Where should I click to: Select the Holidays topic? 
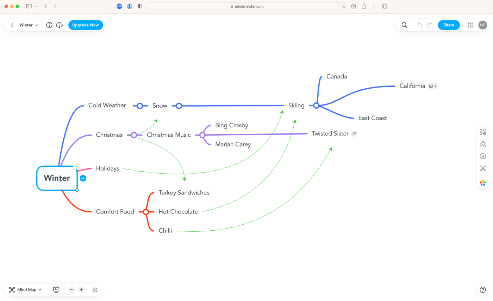tap(108, 168)
